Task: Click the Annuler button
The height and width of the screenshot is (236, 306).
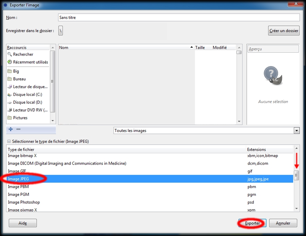Action: coord(283,223)
